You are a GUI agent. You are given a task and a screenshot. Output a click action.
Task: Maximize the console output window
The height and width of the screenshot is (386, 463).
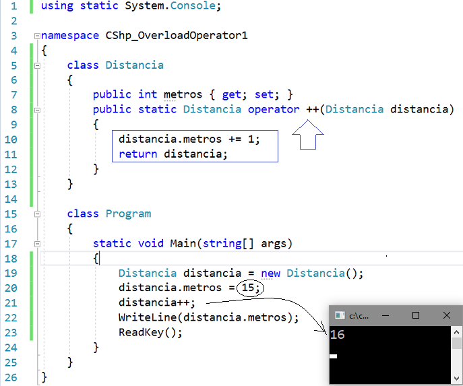pyautogui.click(x=416, y=315)
